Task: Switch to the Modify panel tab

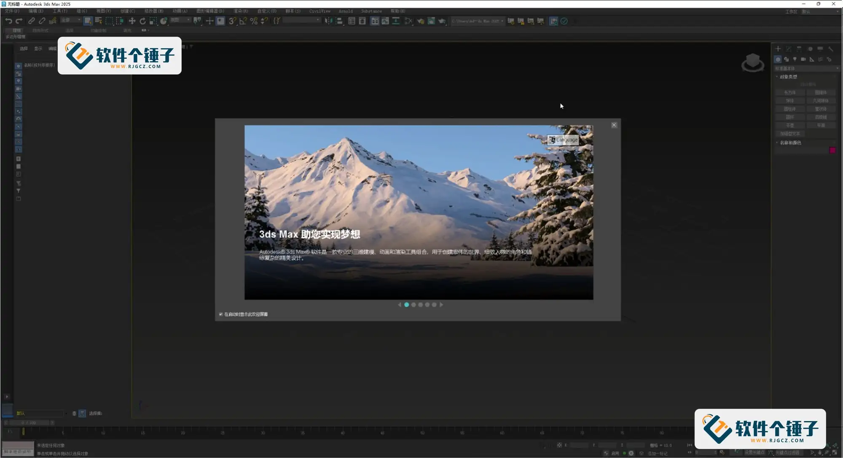Action: coord(789,49)
